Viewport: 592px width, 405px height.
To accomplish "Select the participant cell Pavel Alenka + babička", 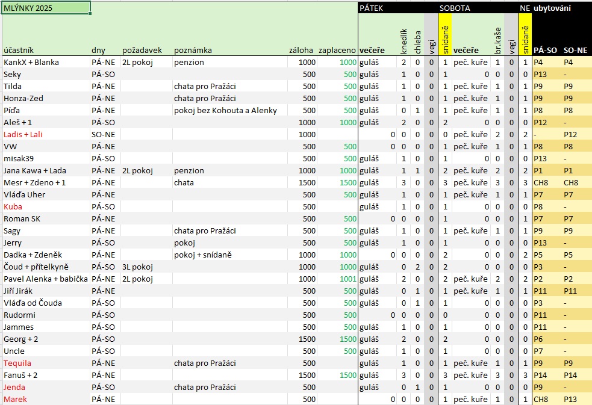I will [x=46, y=279].
